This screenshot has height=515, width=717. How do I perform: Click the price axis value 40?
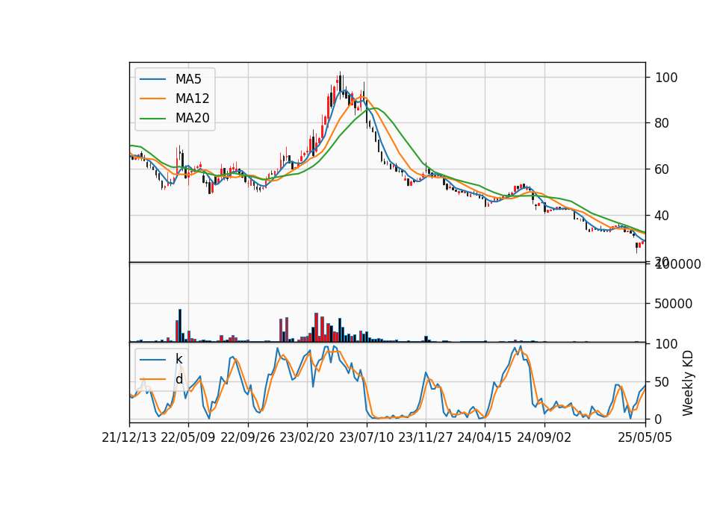[662, 215]
